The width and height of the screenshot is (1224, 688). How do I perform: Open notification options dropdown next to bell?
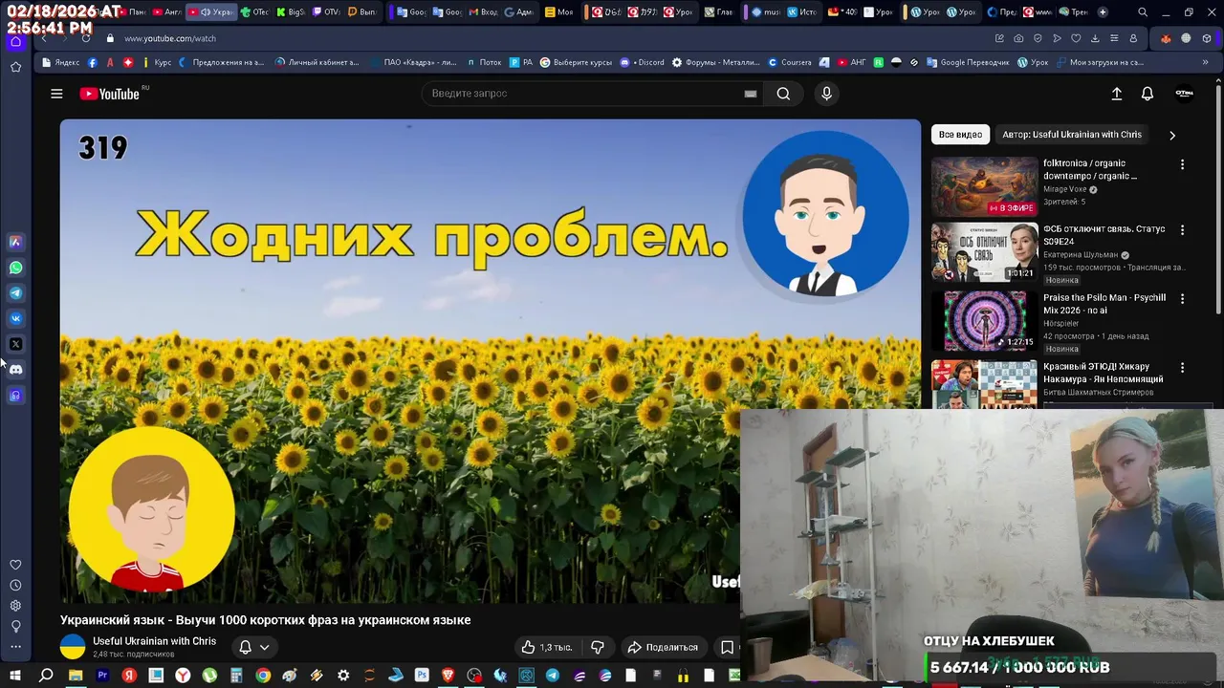point(265,647)
